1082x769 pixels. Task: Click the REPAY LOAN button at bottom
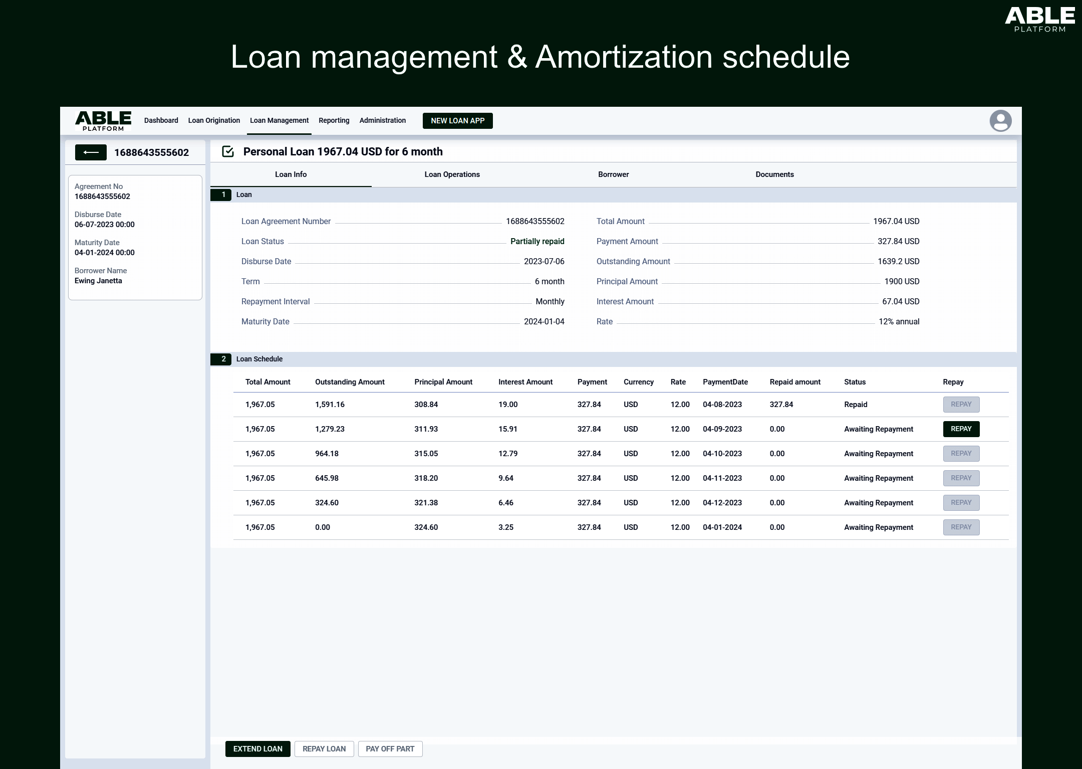pos(324,748)
